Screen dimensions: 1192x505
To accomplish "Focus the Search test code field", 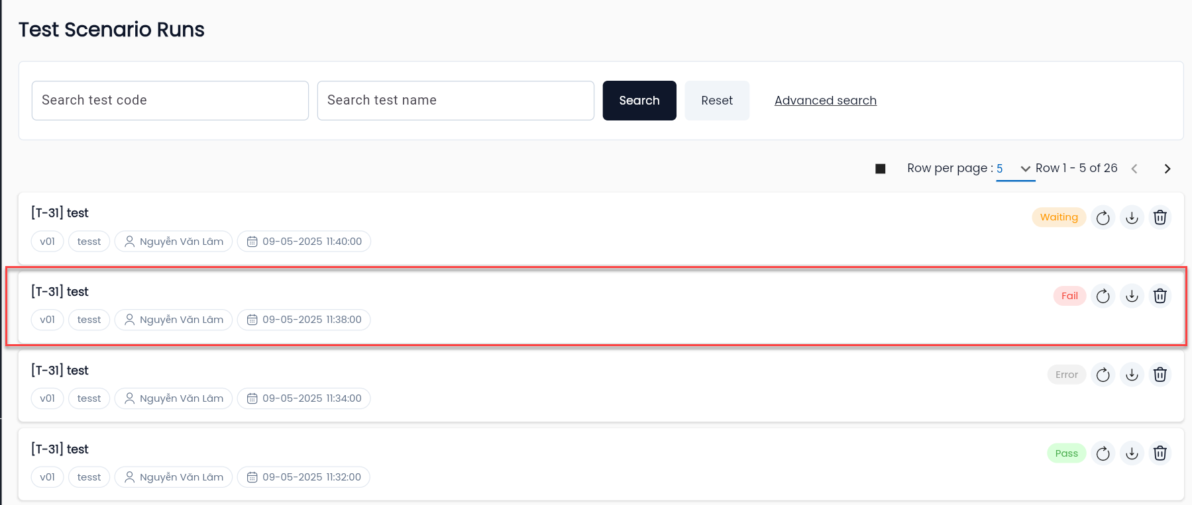I will click(170, 101).
